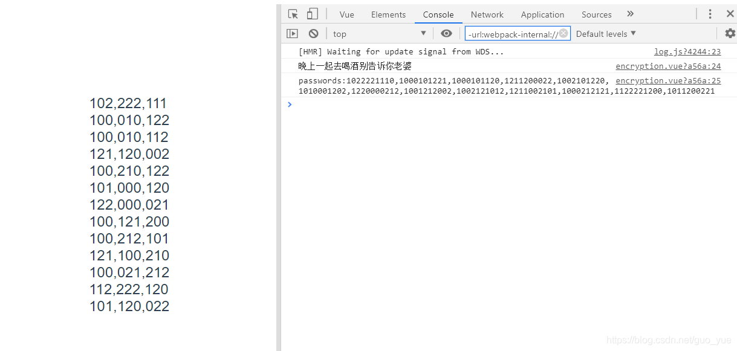Image resolution: width=737 pixels, height=351 pixels.
Task: Open console settings gear icon
Action: [730, 34]
